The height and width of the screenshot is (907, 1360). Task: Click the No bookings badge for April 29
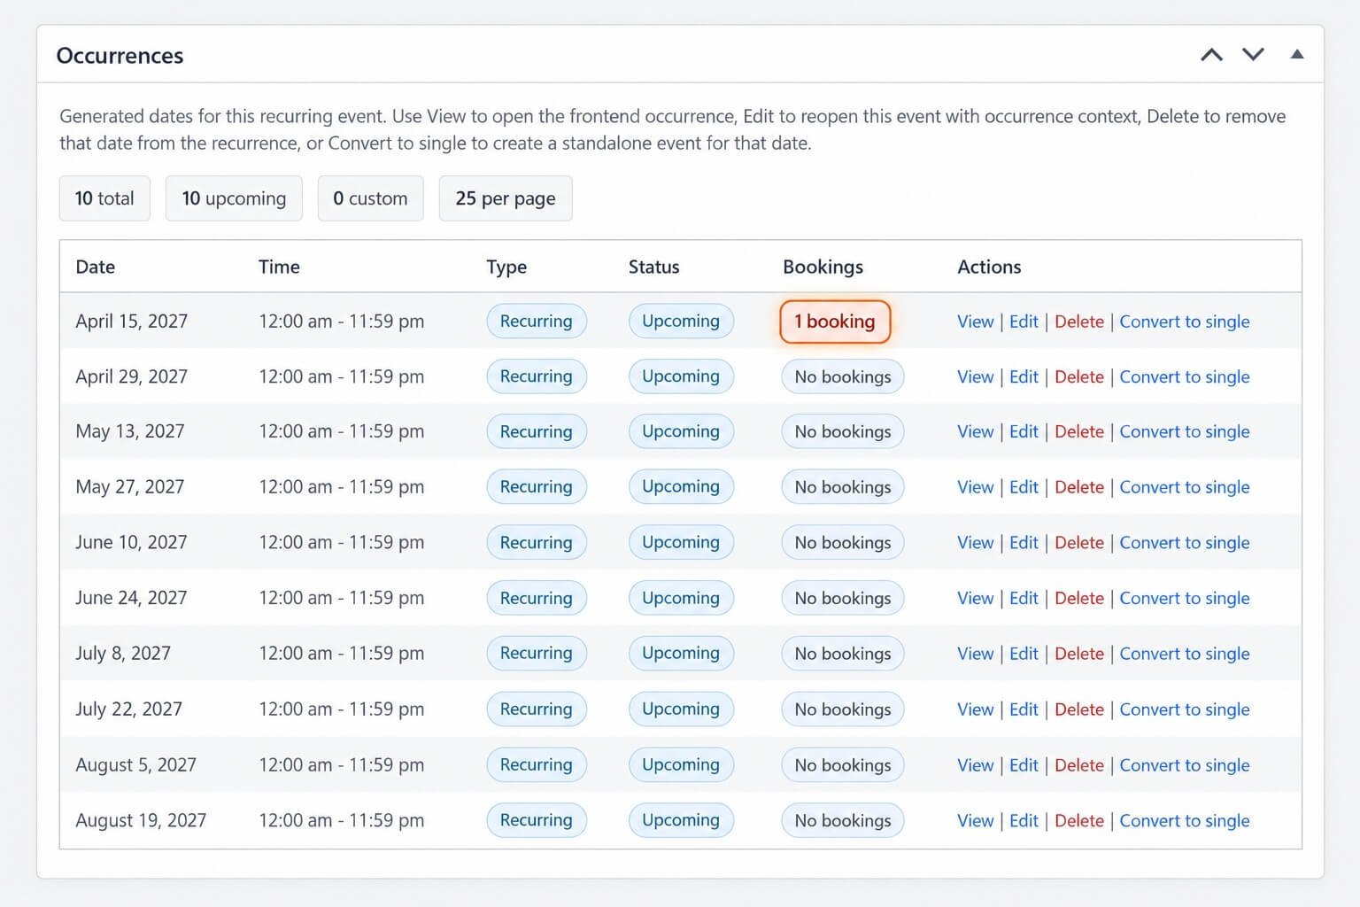click(x=842, y=377)
